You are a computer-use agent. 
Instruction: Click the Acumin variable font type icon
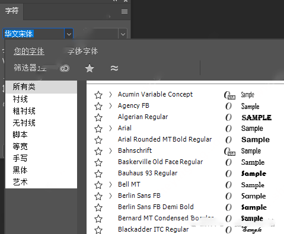click(x=229, y=95)
